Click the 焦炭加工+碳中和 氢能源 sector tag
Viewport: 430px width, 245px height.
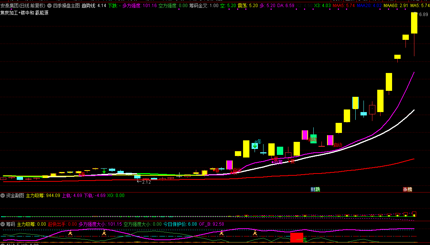(25, 13)
